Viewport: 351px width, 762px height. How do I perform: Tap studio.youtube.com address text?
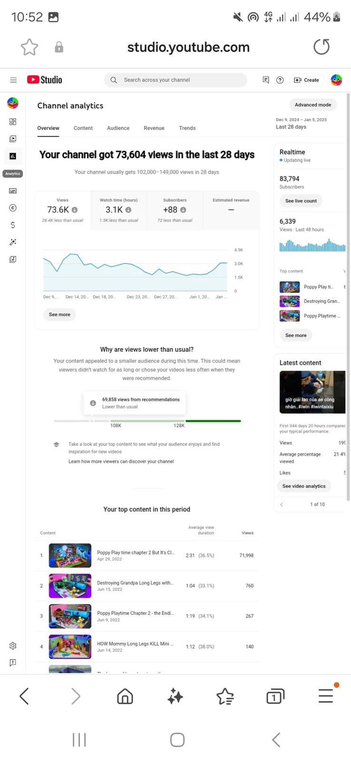pos(188,47)
